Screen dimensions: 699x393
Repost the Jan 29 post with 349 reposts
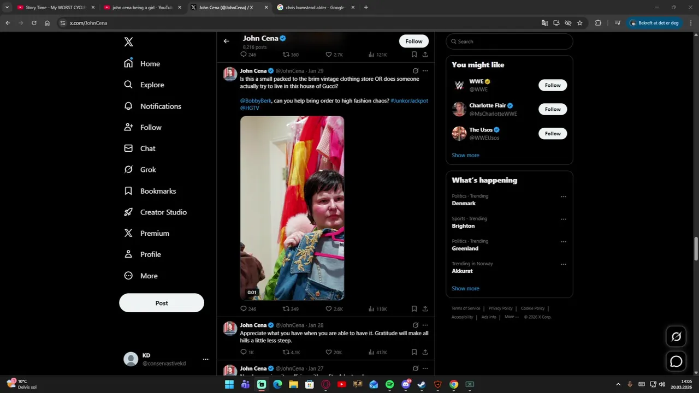291,309
